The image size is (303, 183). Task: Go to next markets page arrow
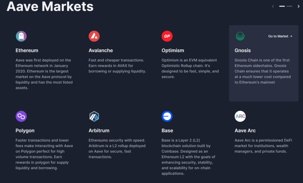tap(298, 7)
